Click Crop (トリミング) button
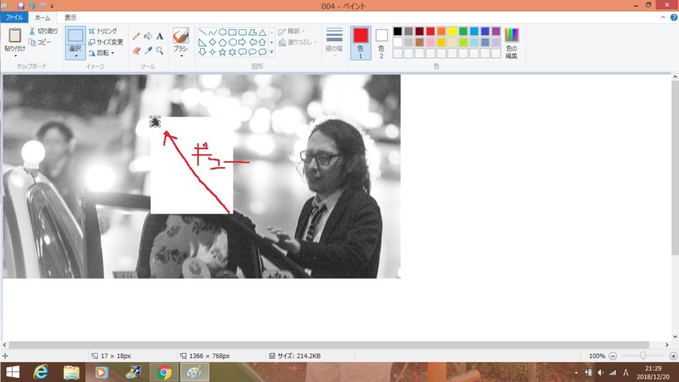The image size is (679, 382). coord(103,31)
